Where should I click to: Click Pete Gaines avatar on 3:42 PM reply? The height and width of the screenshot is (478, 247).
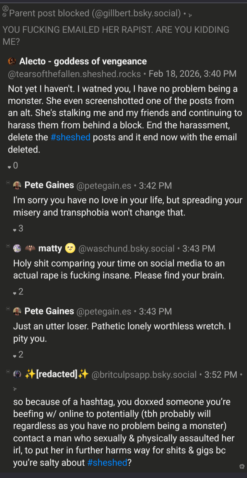click(x=17, y=186)
